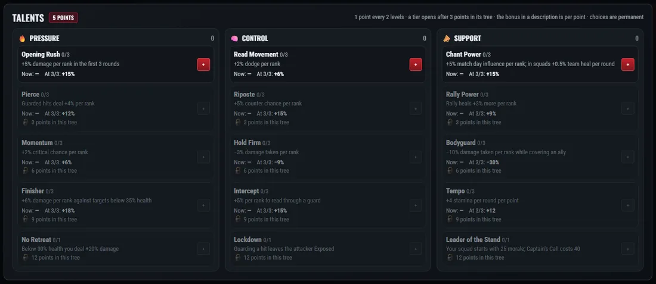The width and height of the screenshot is (656, 284).
Task: Click the padlock icon under Intercept
Action: [x=237, y=219]
